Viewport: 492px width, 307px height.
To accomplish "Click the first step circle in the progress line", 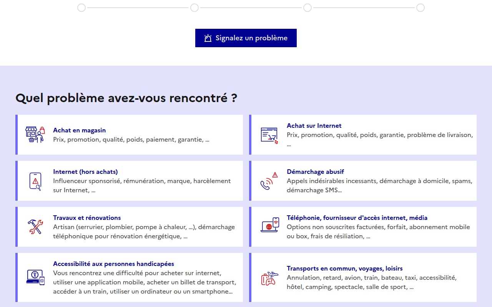I will pyautogui.click(x=81, y=8).
